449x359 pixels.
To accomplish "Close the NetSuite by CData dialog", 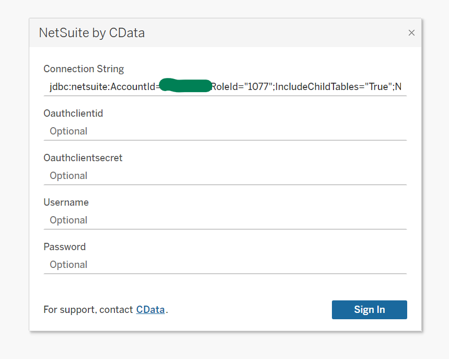I will (411, 33).
